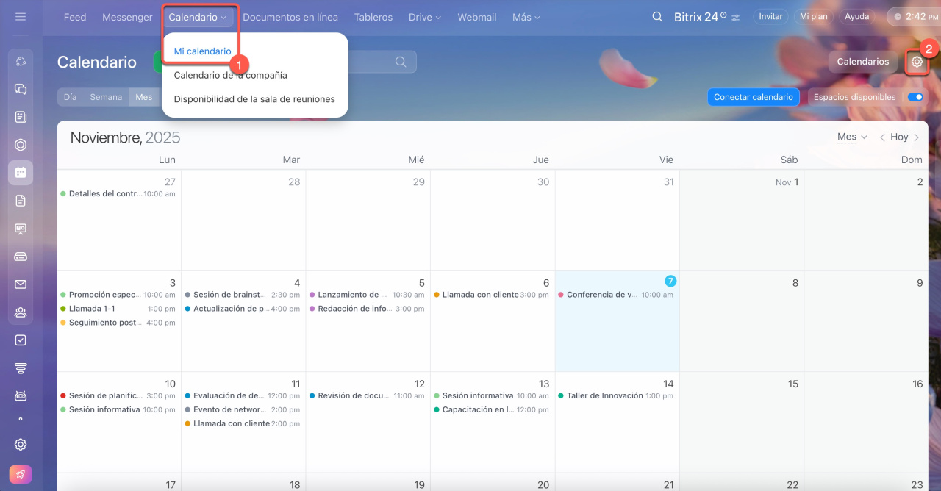
Task: Expand the Calendario dropdown in top navigation
Action: 198,17
